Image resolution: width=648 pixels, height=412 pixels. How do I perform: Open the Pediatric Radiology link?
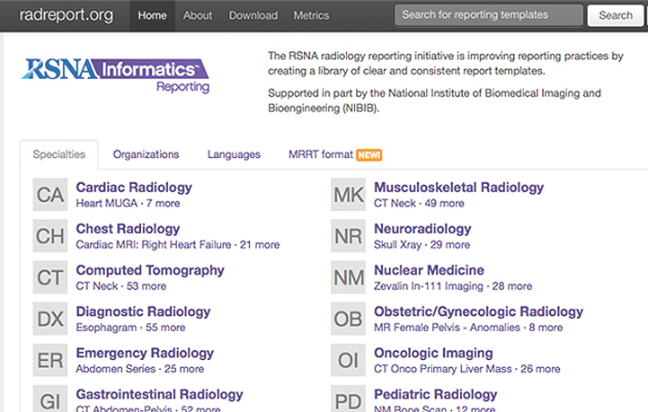click(436, 394)
